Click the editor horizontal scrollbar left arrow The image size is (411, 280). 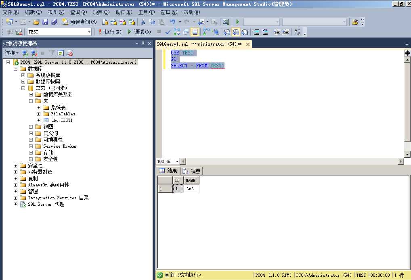pyautogui.click(x=183, y=162)
